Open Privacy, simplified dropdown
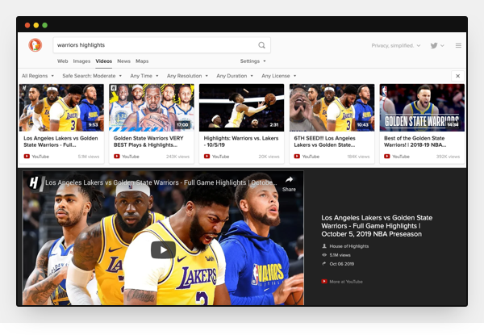This screenshot has height=335, width=484. coord(396,45)
